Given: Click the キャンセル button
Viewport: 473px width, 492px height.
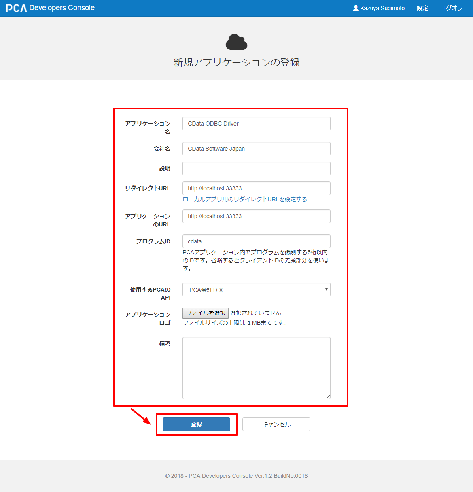Looking at the screenshot, I should click(x=276, y=424).
